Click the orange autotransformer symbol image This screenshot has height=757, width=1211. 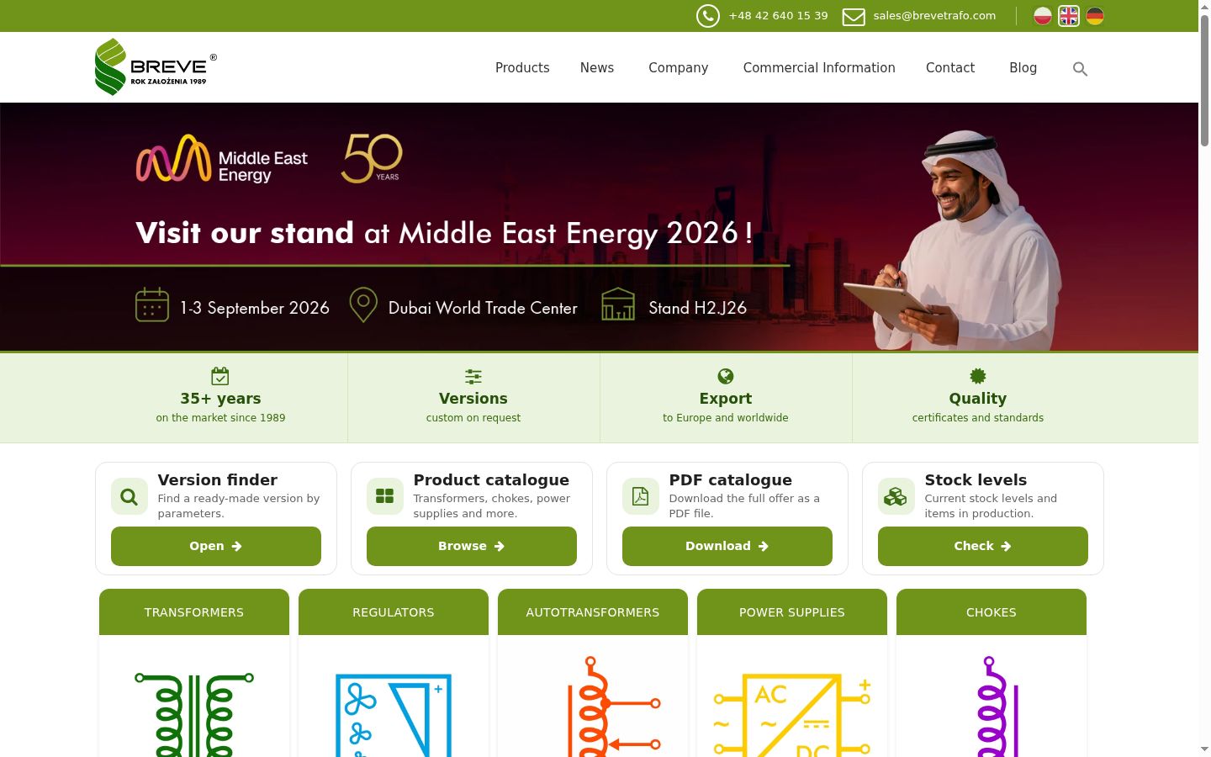pos(615,707)
